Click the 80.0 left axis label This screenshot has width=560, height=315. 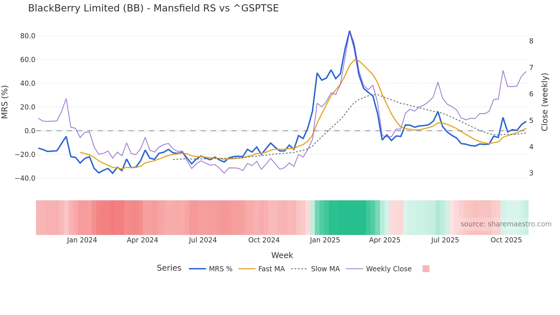pyautogui.click(x=28, y=36)
